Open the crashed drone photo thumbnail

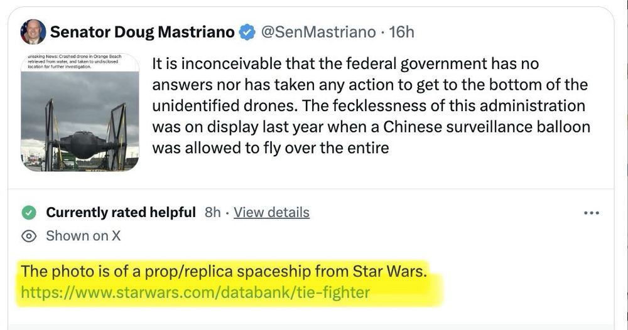[80, 113]
